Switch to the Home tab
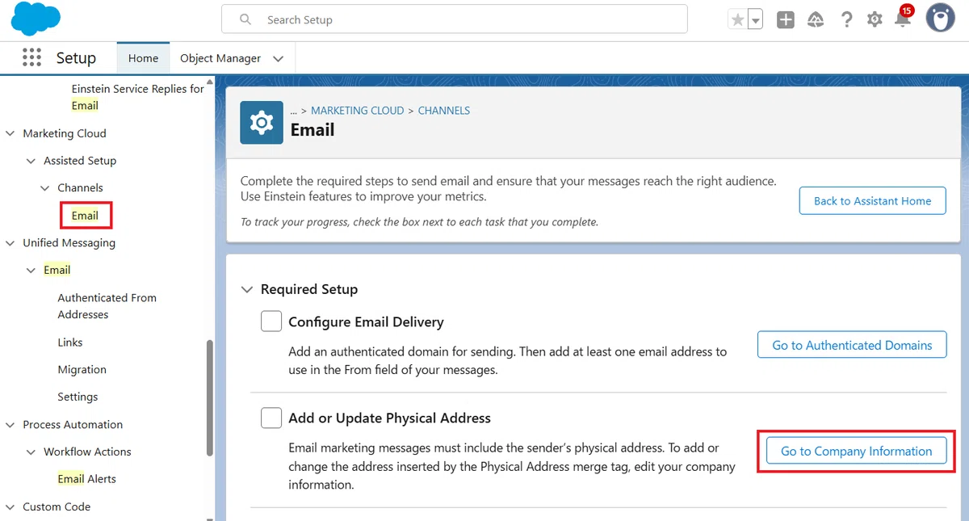Viewport: 969px width, 521px height. point(143,58)
